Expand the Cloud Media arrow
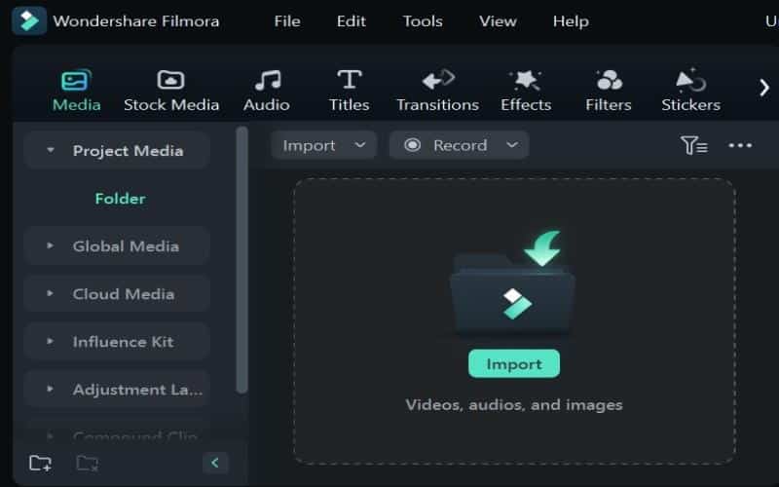Image resolution: width=779 pixels, height=487 pixels. 51,293
